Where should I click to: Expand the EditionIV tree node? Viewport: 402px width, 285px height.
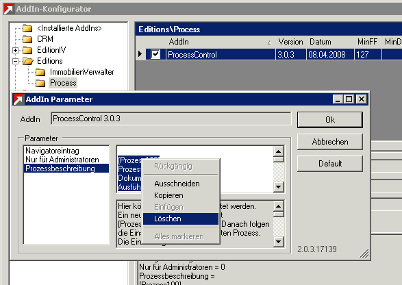click(x=15, y=50)
